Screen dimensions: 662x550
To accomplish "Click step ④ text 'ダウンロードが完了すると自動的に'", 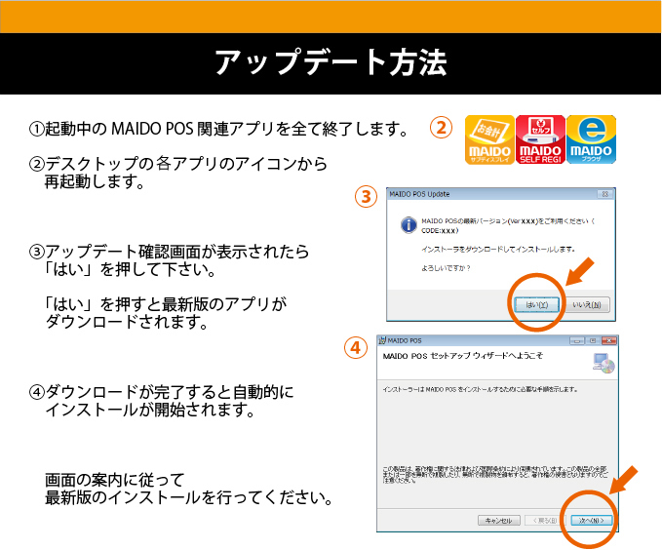I will (x=161, y=392).
